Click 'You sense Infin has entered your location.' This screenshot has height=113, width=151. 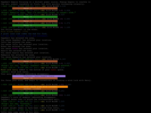click(25, 44)
